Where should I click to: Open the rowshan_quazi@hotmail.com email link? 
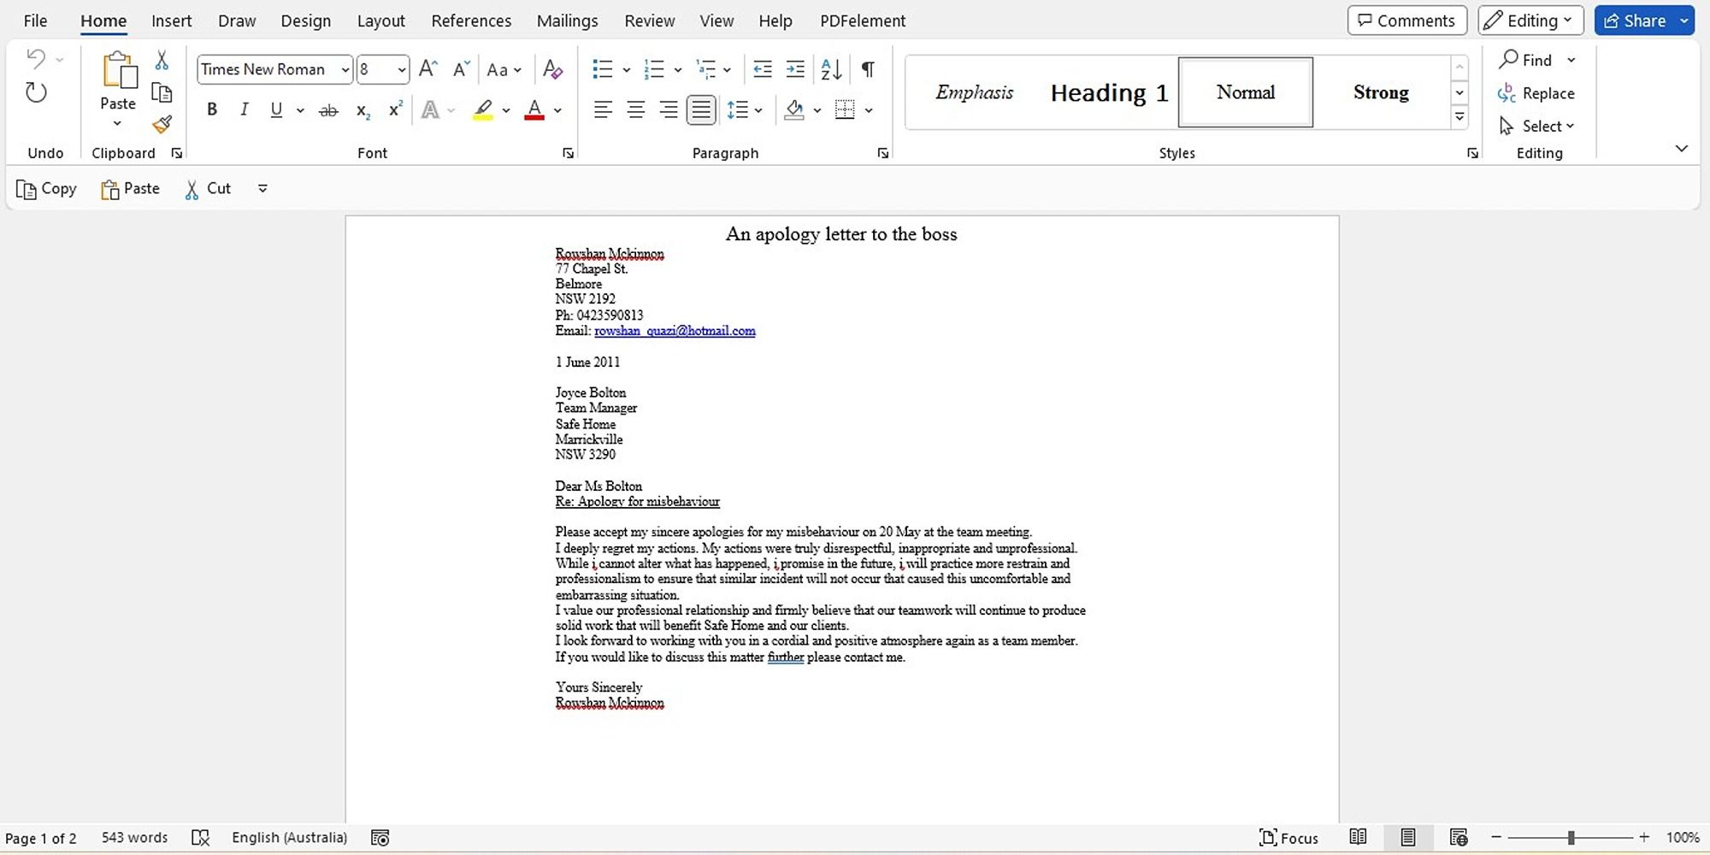pyautogui.click(x=675, y=331)
